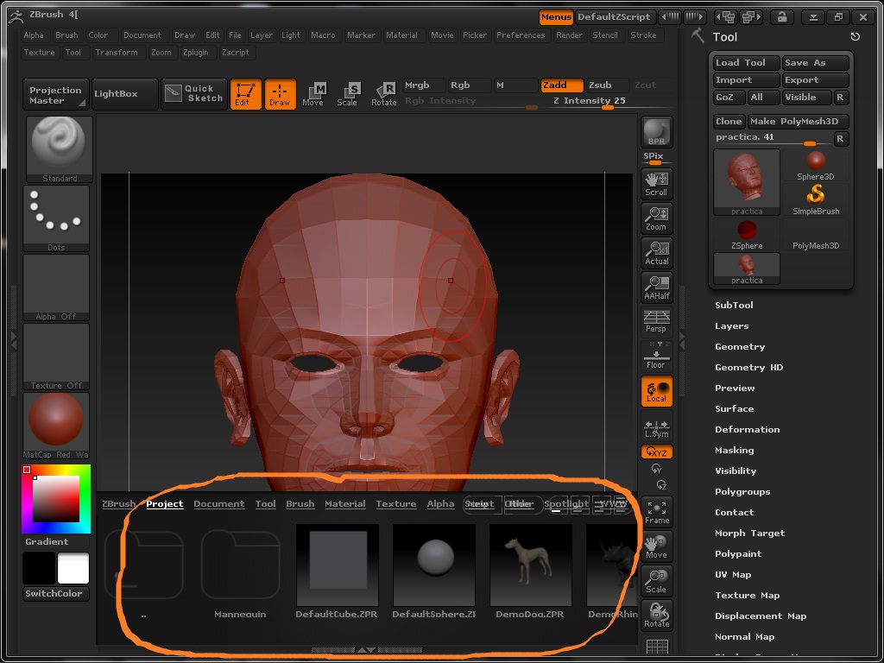Switch to the LightBox Texture tab
The height and width of the screenshot is (663, 884).
396,504
